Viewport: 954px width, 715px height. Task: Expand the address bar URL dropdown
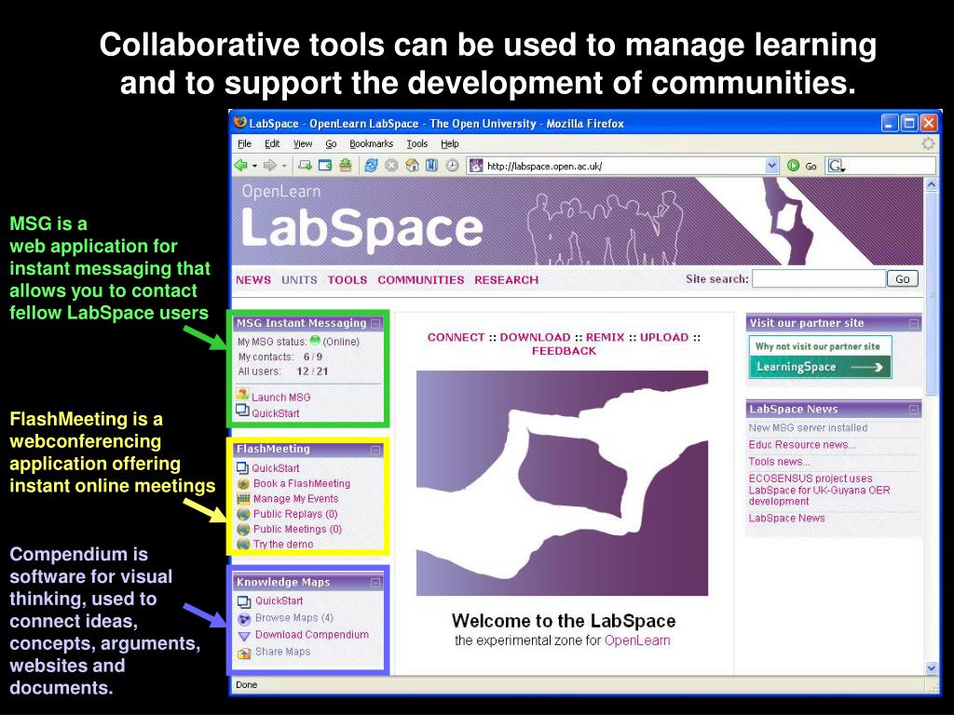[x=771, y=166]
